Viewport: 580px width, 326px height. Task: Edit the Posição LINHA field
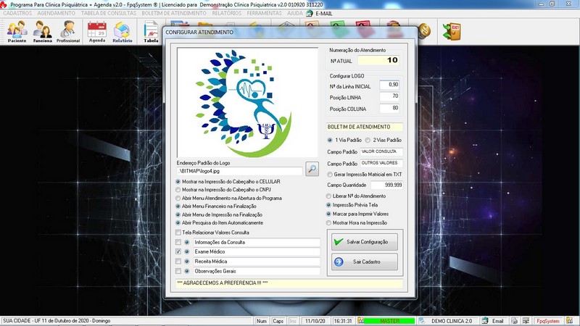pyautogui.click(x=389, y=96)
